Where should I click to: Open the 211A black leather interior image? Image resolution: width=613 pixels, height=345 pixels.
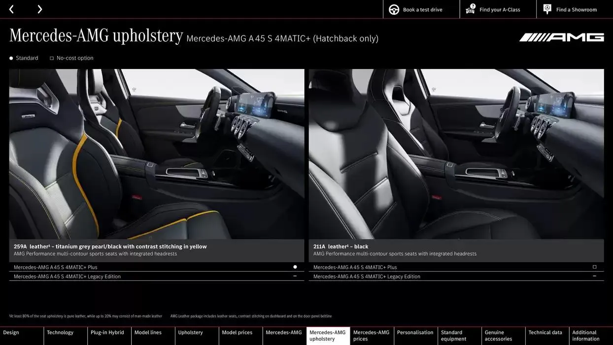(456, 154)
